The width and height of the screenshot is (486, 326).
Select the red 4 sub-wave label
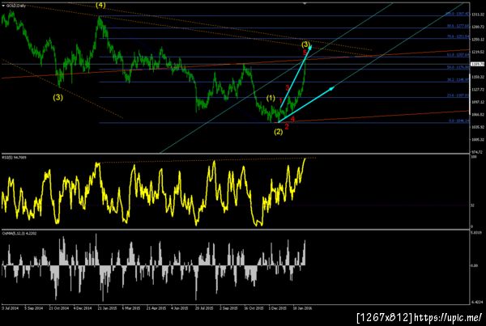[292, 119]
